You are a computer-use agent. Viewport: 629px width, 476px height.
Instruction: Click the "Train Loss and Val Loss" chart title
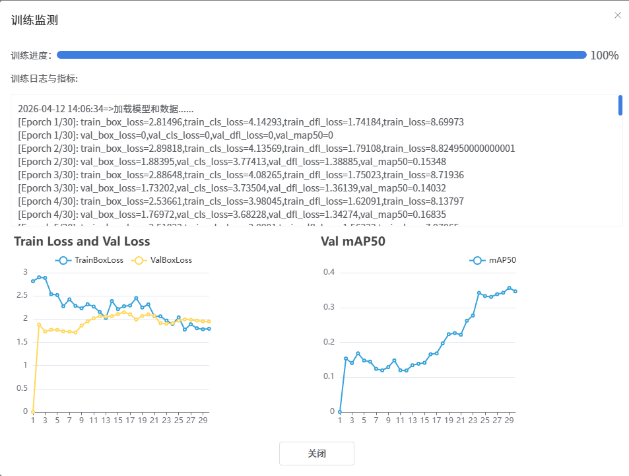click(x=82, y=242)
